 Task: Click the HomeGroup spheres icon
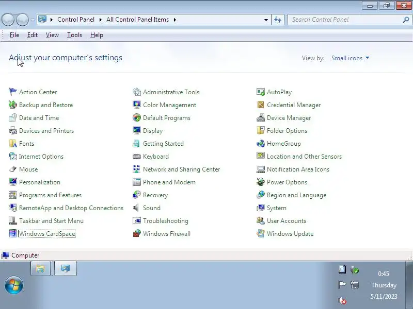click(x=261, y=144)
